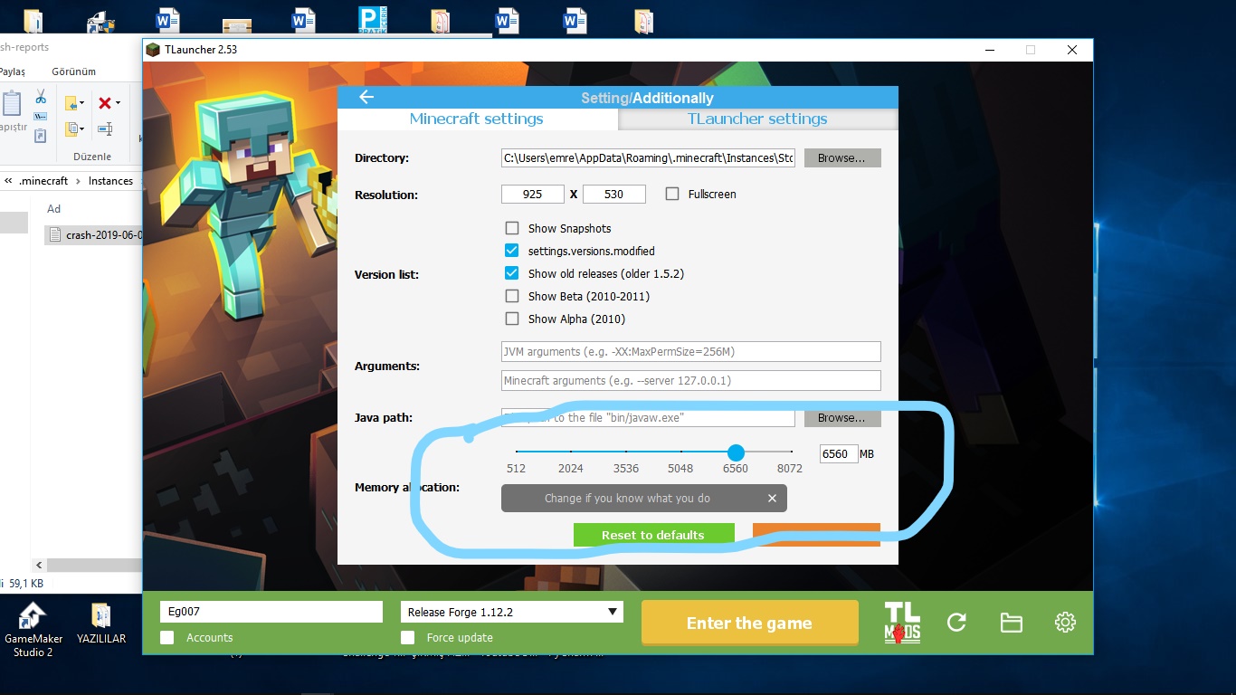Image resolution: width=1236 pixels, height=695 pixels.
Task: Click the move-to folder icon in Explorer
Action: pos(72,103)
